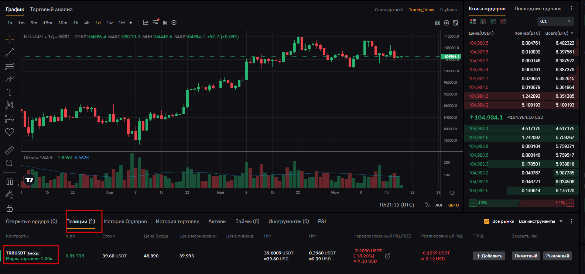Select the 15m timeframe
The image size is (585, 274).
click(48, 23)
